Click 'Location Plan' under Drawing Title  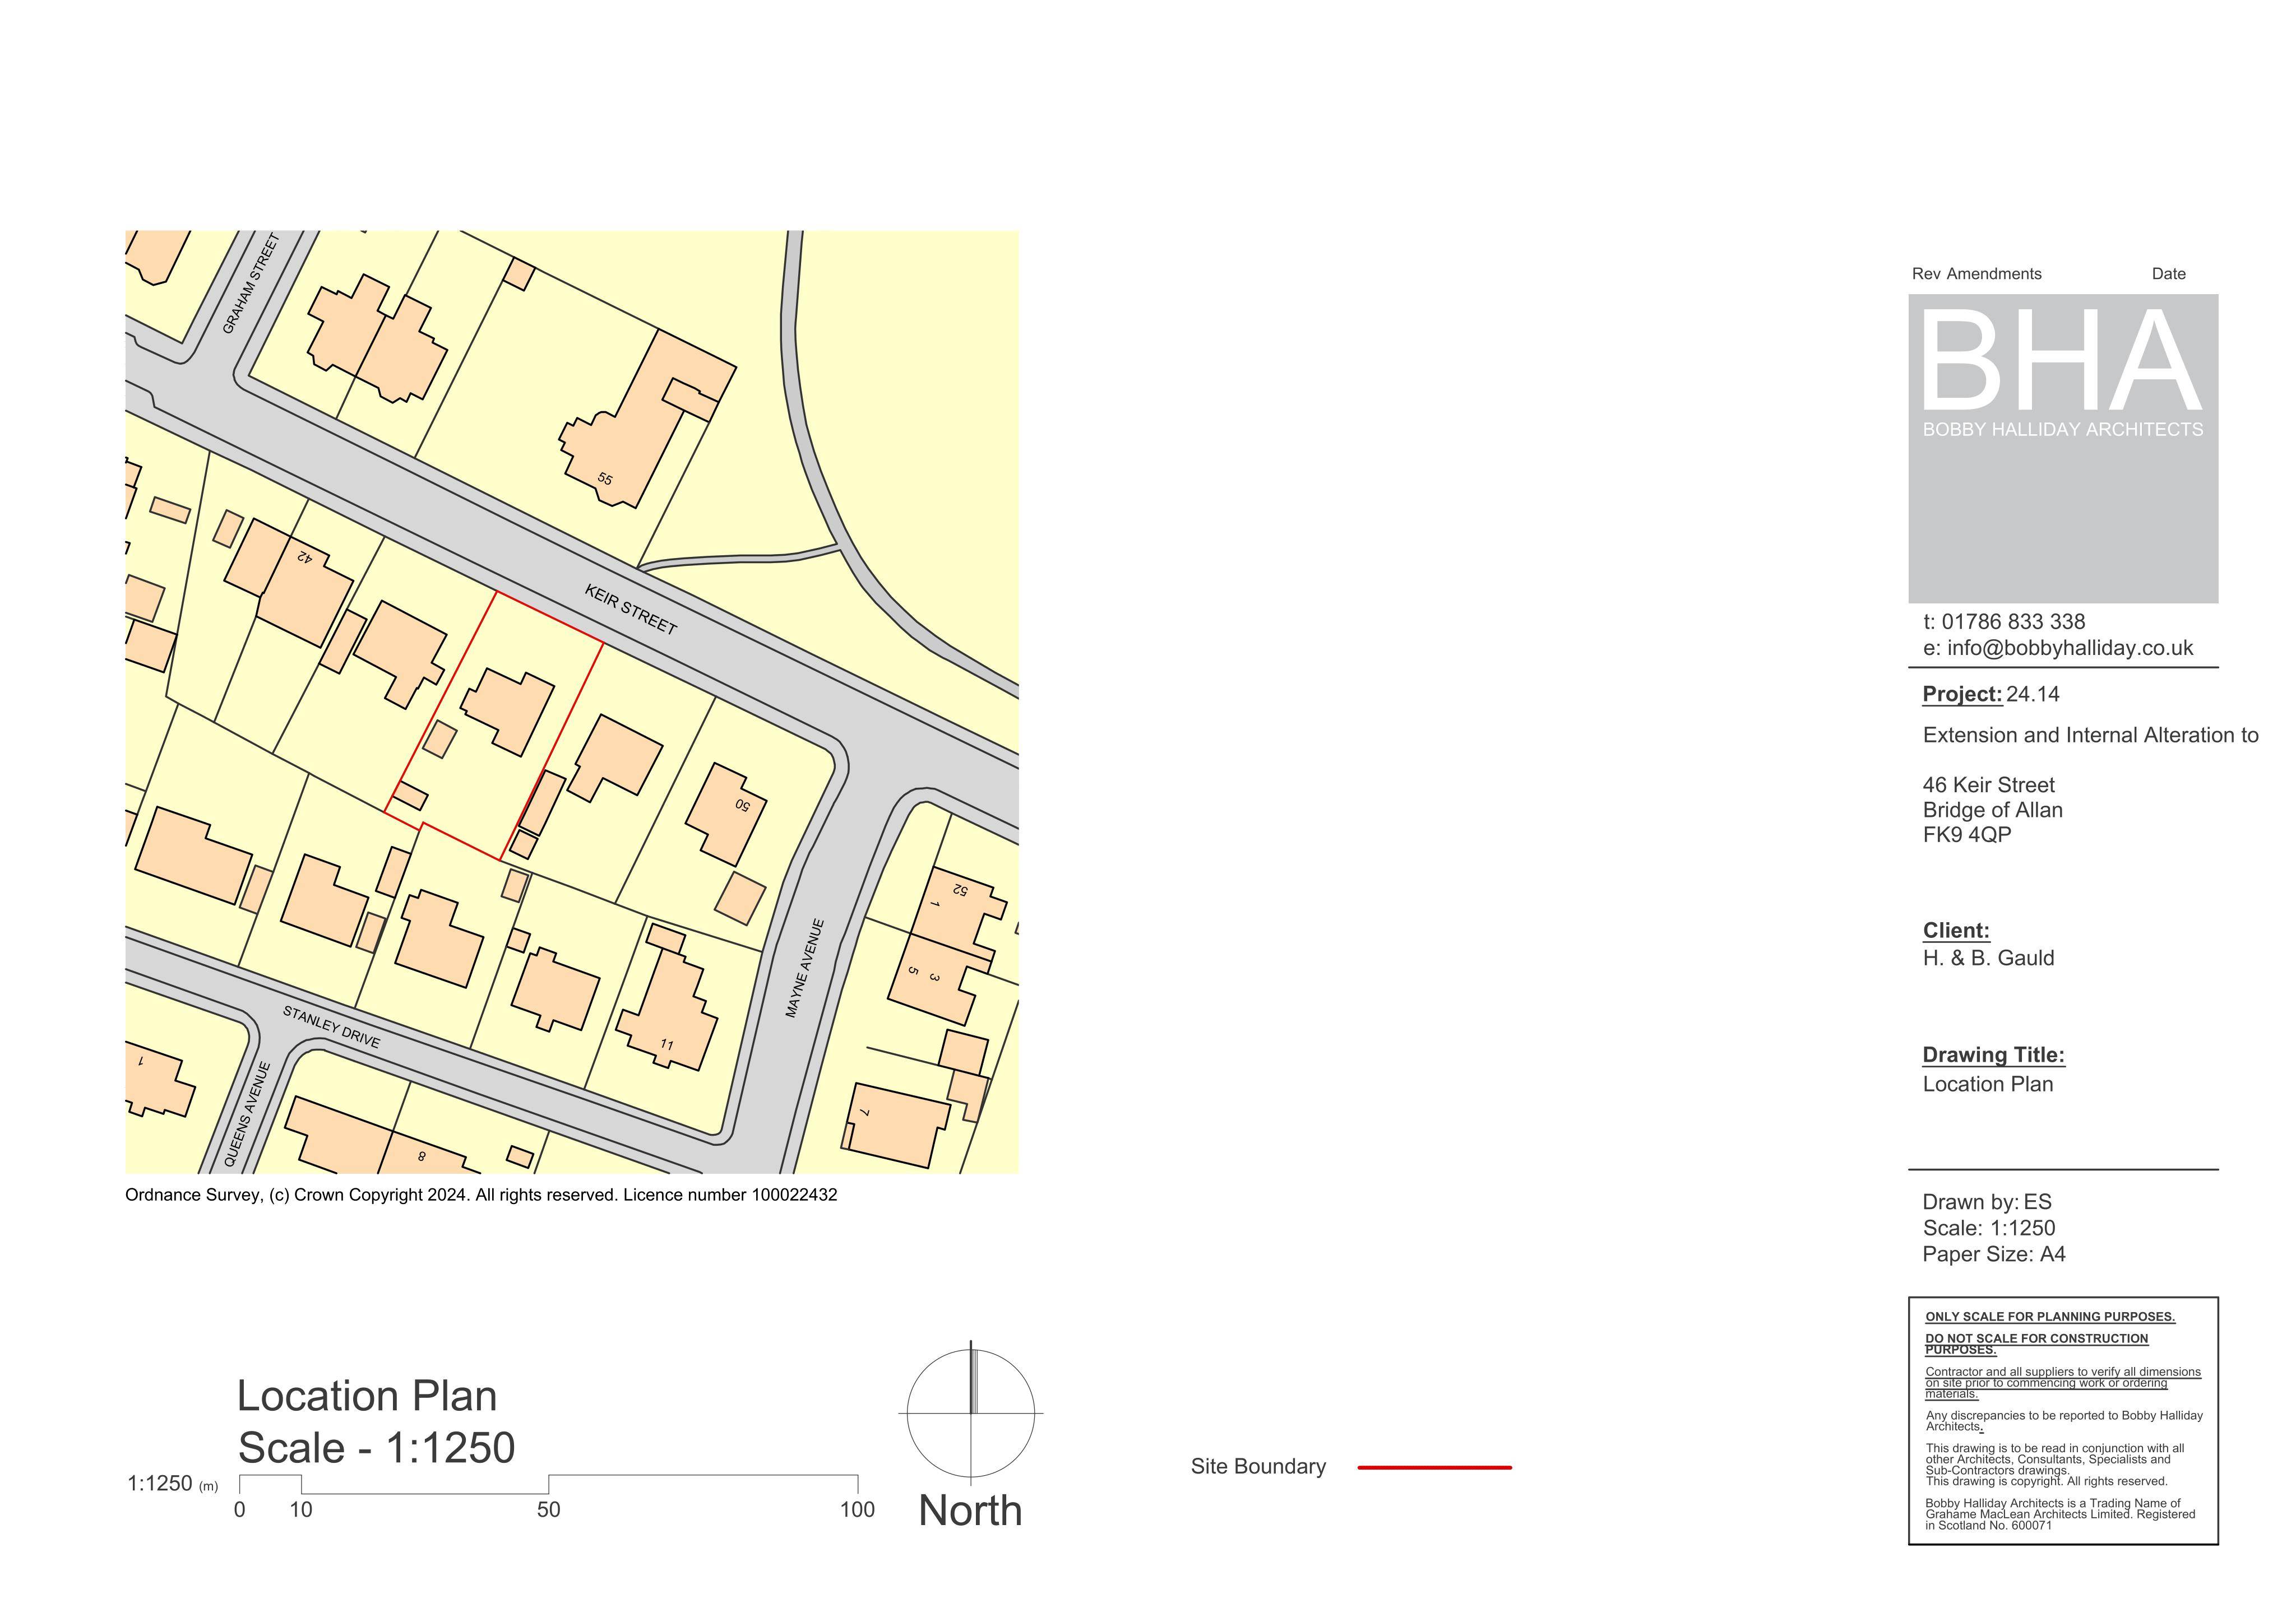pos(1987,1084)
